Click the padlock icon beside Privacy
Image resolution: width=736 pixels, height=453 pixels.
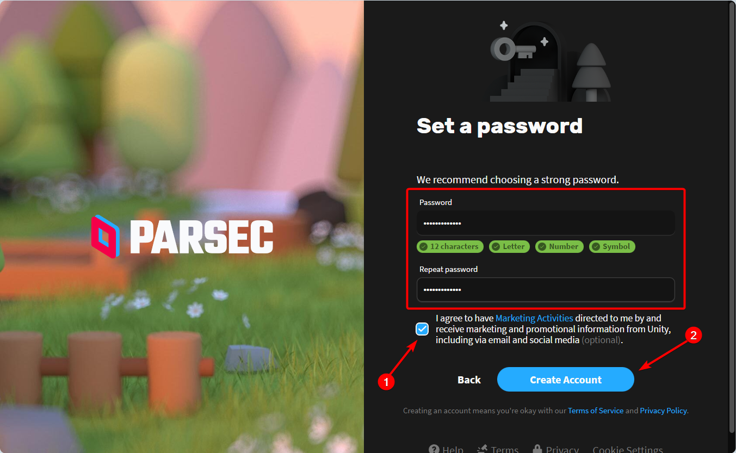(537, 449)
